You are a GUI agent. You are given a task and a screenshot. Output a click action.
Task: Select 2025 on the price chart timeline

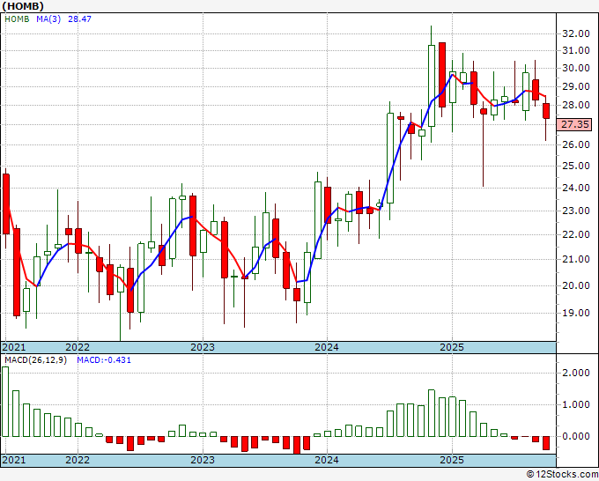coord(451,347)
